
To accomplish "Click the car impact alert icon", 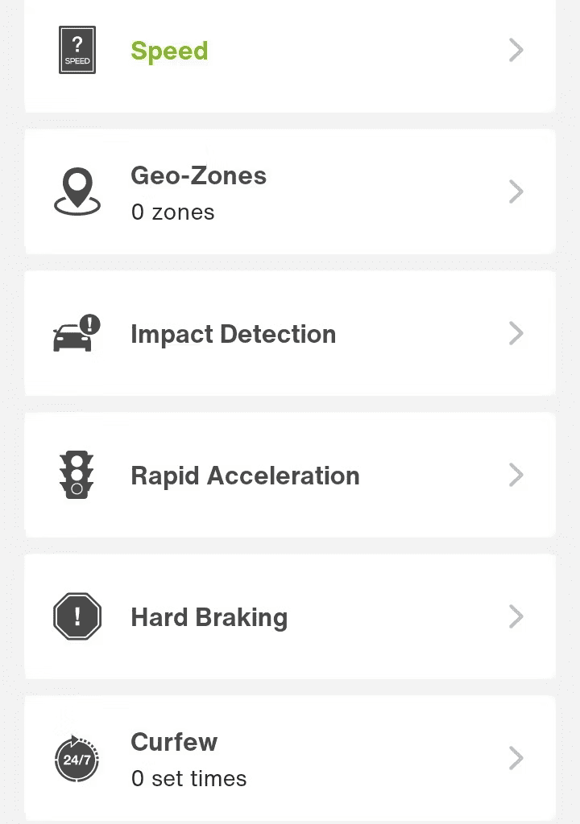I will 77,333.
